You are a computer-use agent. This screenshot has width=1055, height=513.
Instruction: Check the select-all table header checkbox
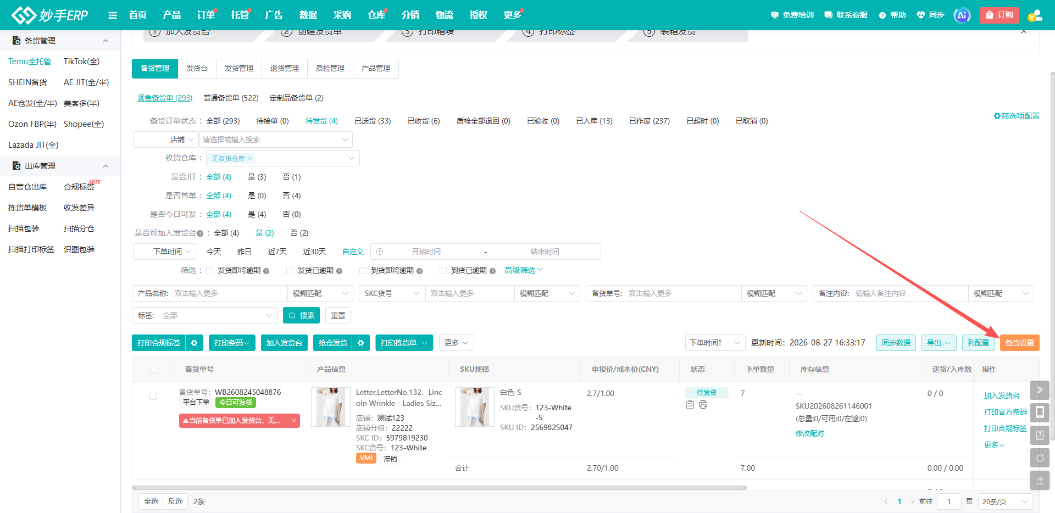click(153, 370)
